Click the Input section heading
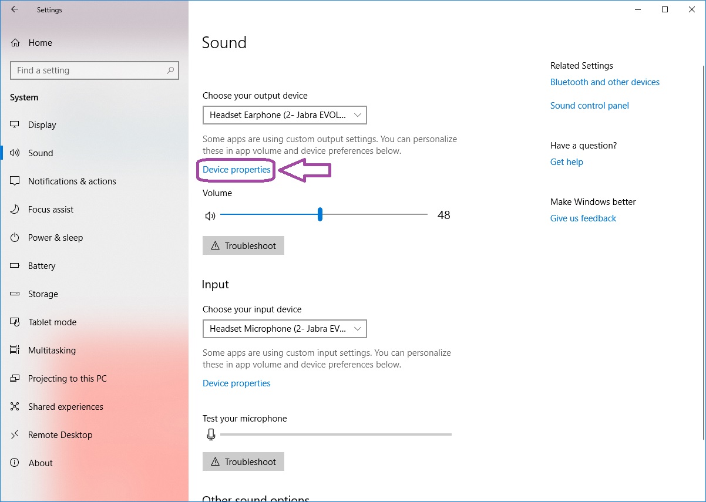This screenshot has height=502, width=706. (216, 285)
